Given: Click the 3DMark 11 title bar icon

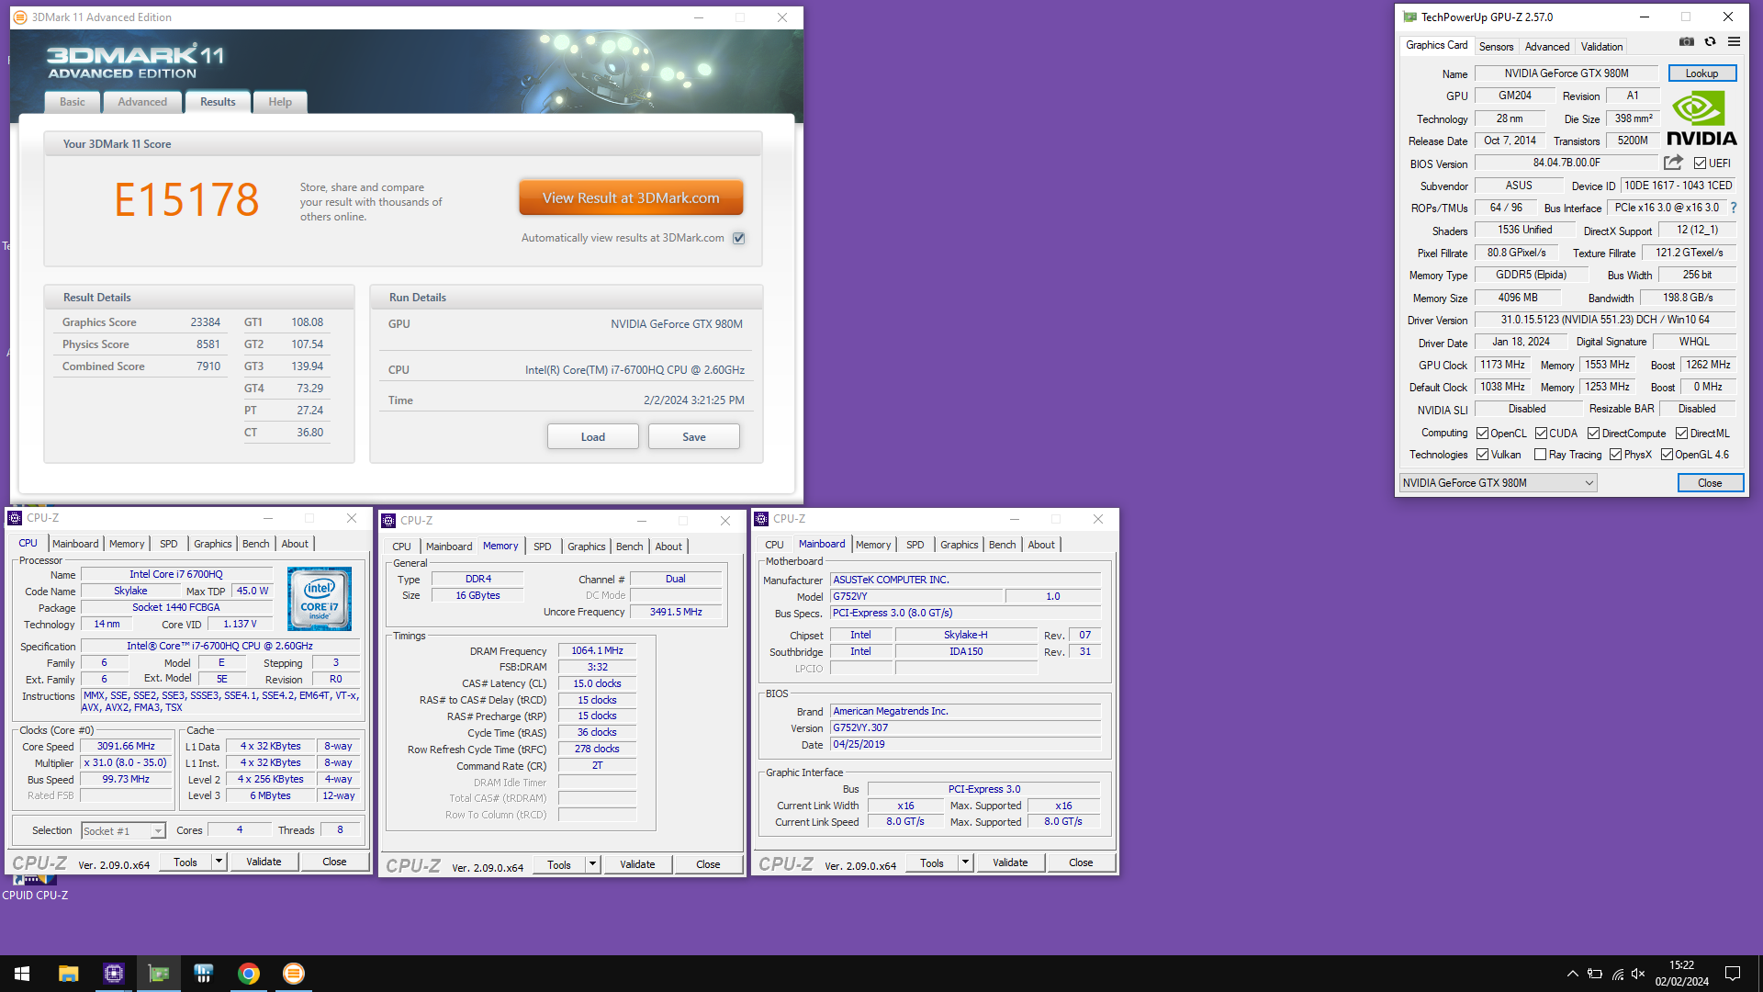Looking at the screenshot, I should [20, 17].
